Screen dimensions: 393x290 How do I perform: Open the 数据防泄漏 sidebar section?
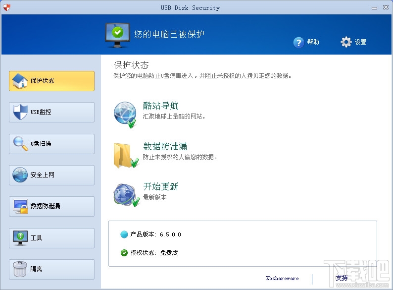tap(51, 206)
